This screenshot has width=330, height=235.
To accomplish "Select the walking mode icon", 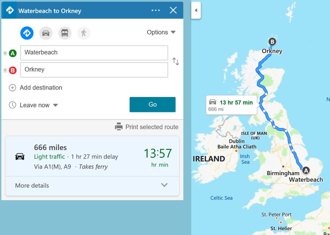I will (84, 33).
